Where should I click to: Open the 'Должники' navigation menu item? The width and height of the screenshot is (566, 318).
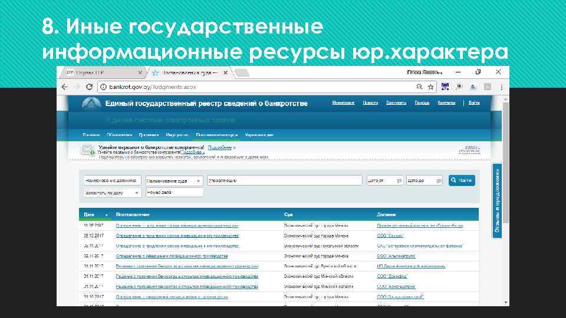point(149,135)
